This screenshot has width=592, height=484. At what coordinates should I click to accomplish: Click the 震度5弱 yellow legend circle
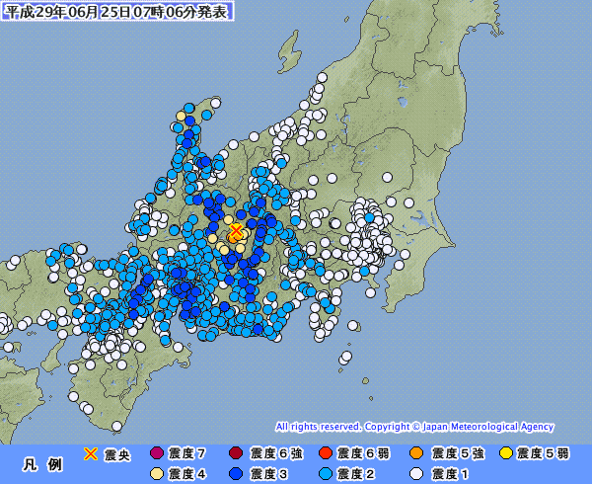506,453
